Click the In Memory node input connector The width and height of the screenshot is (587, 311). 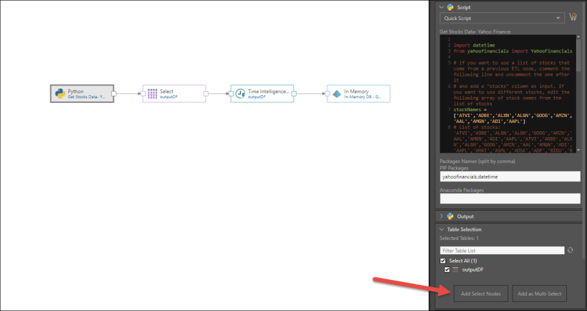[327, 94]
